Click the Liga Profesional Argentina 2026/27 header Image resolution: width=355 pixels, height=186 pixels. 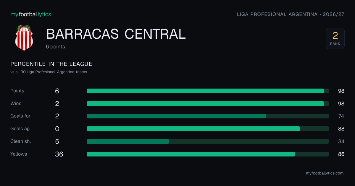[291, 14]
